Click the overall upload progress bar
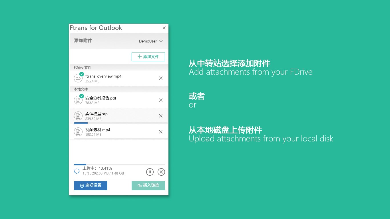Screen dimensions: 390x219 point(119,165)
